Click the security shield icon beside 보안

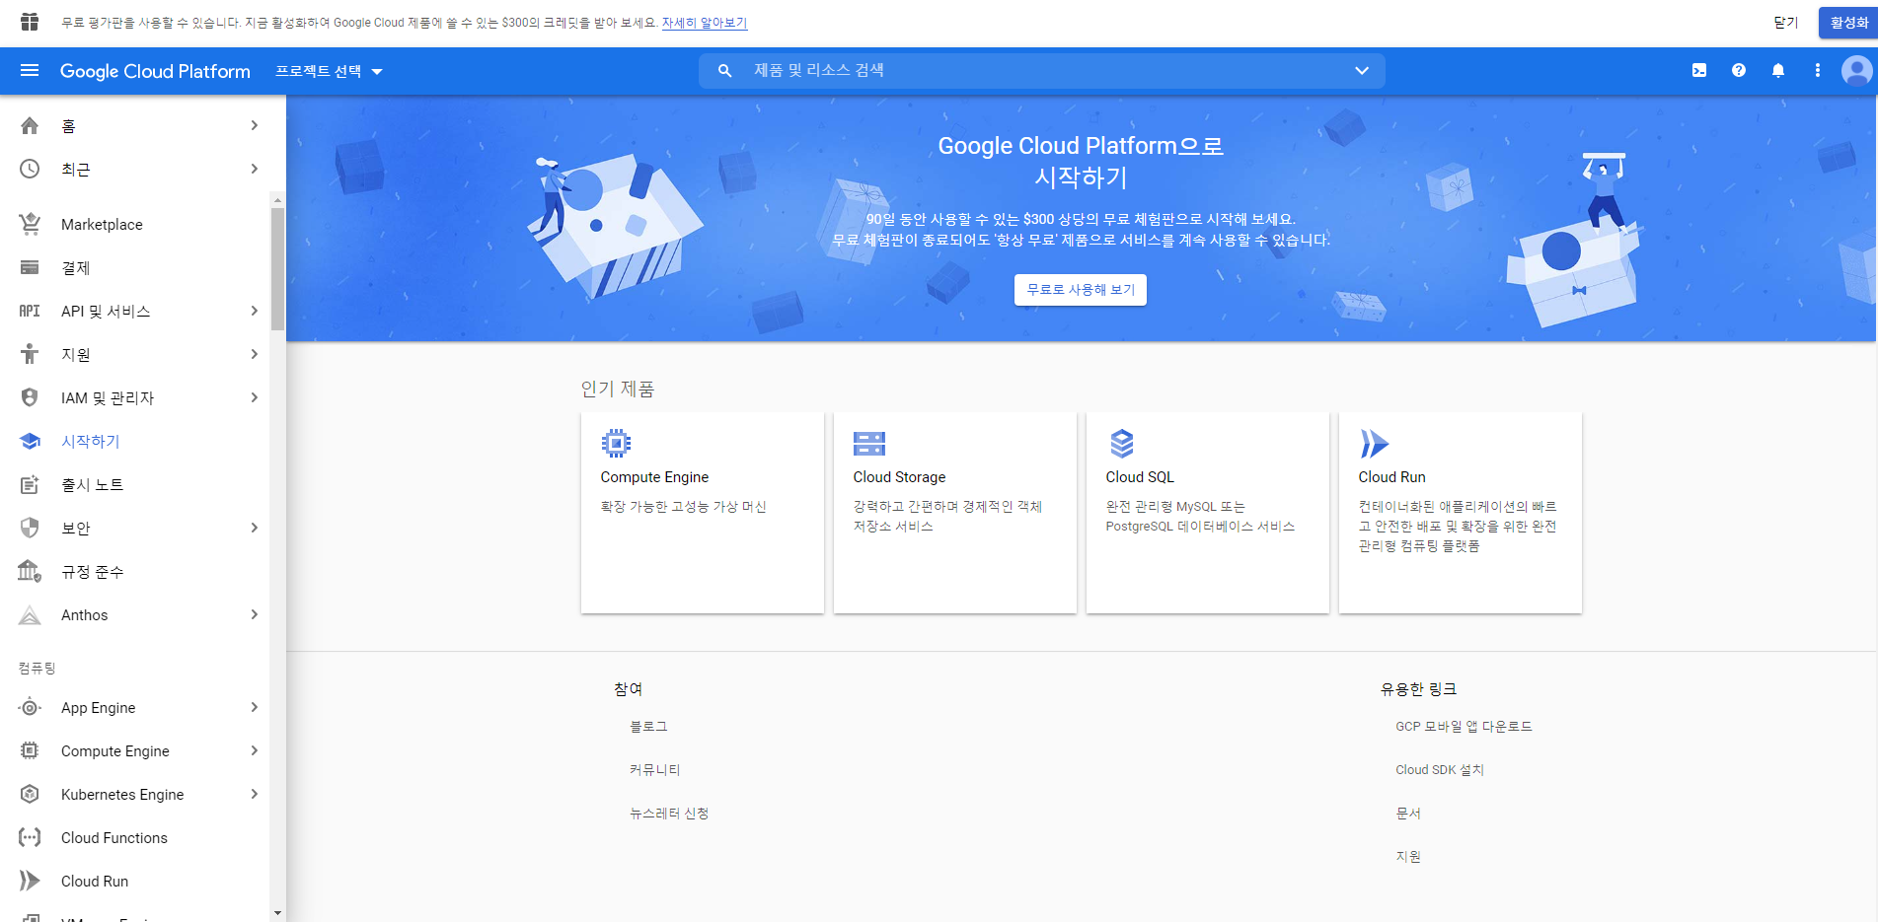30,529
